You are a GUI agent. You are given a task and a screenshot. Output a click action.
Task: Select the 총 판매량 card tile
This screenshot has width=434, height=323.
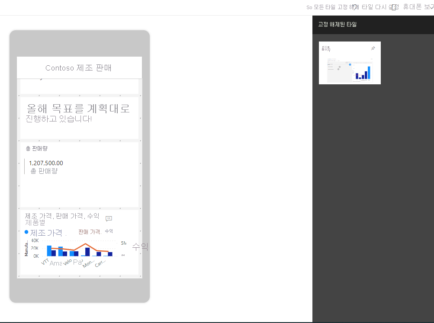[x=79, y=175]
